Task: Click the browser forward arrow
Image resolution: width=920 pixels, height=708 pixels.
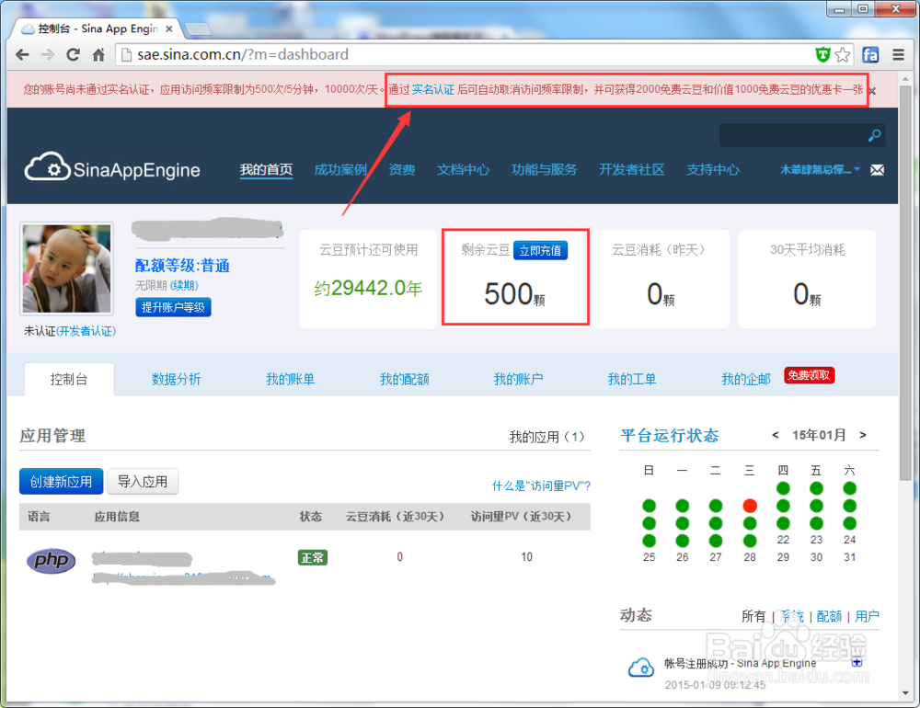Action: [48, 54]
